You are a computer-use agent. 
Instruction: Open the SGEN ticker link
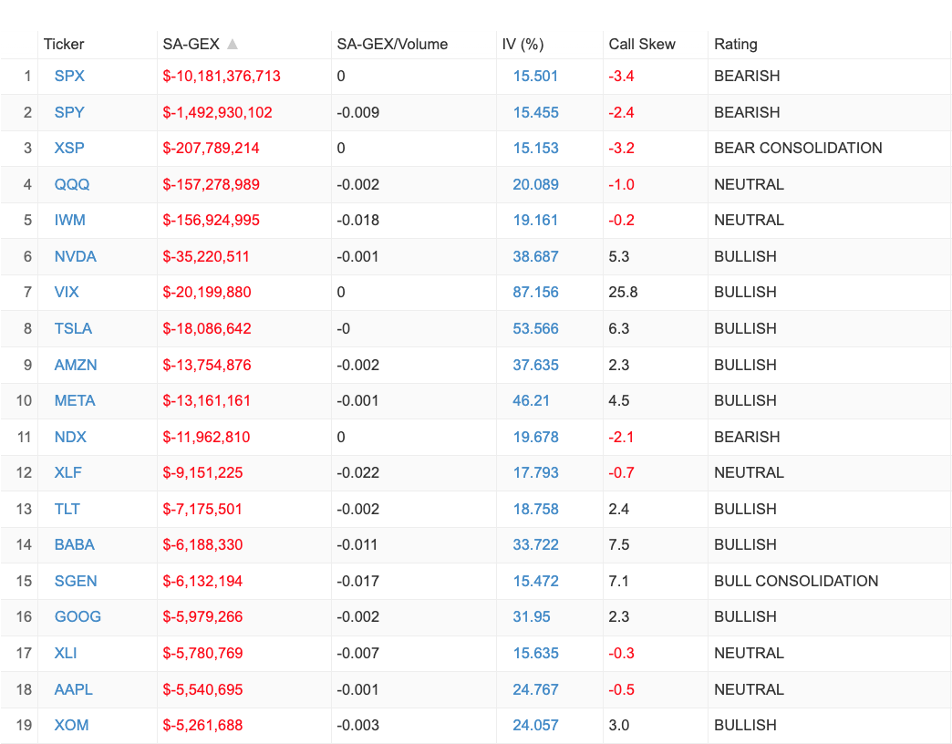click(x=76, y=582)
